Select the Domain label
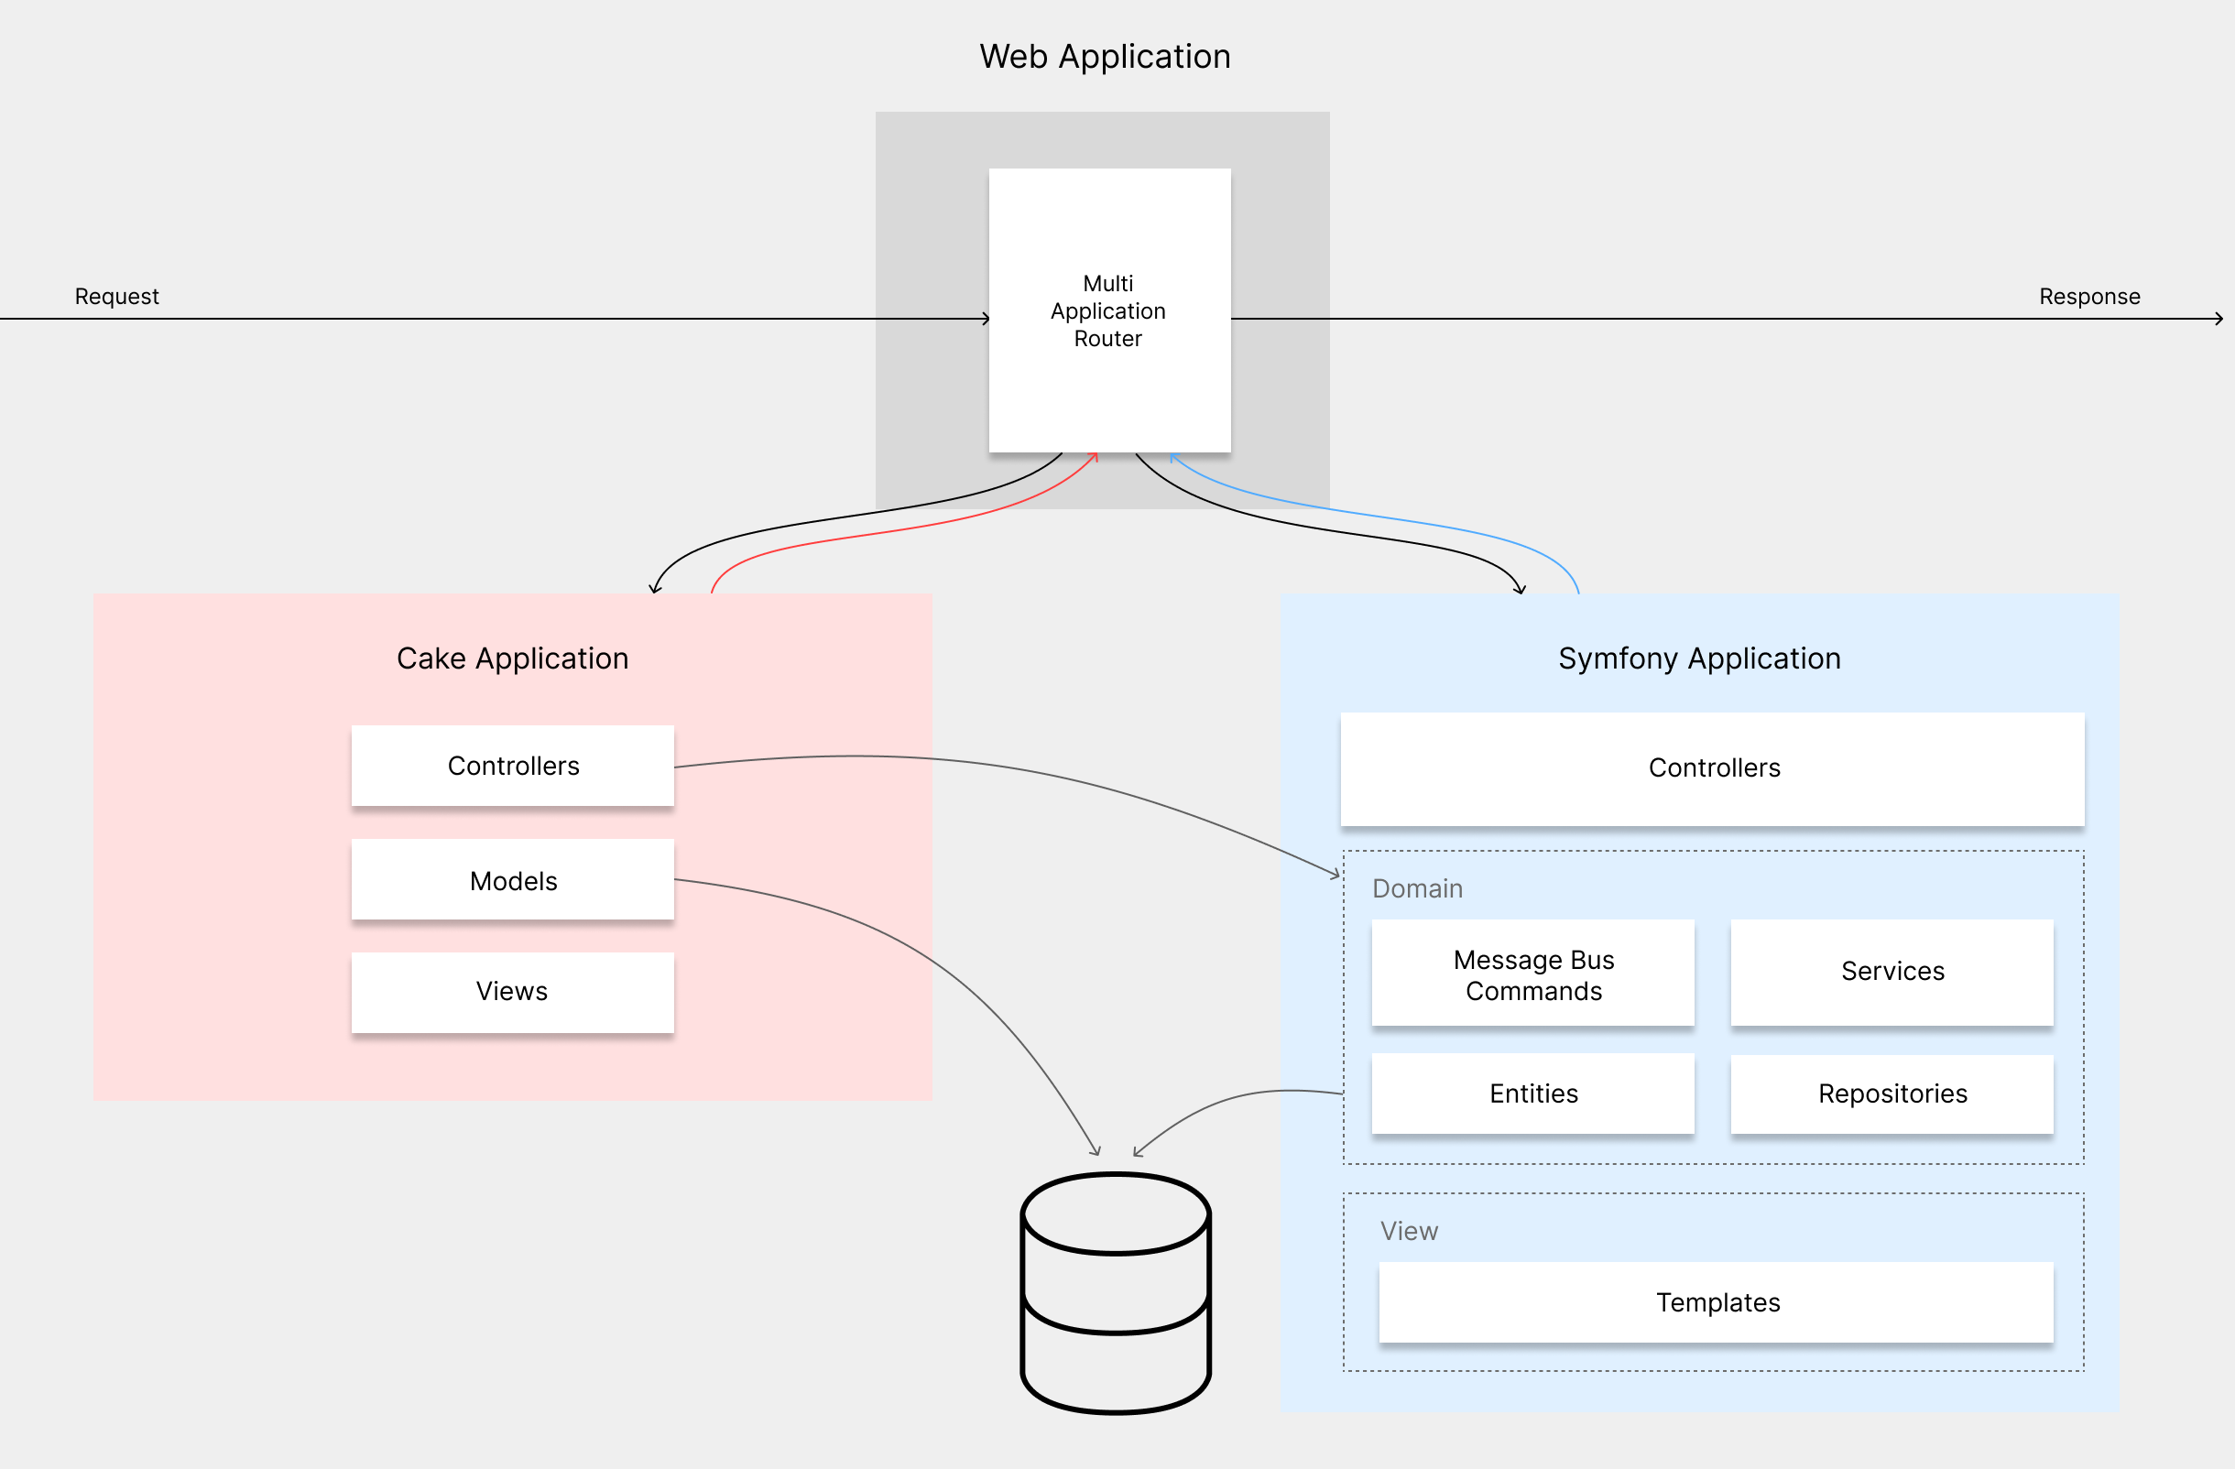Image resolution: width=2235 pixels, height=1469 pixels. point(1417,888)
